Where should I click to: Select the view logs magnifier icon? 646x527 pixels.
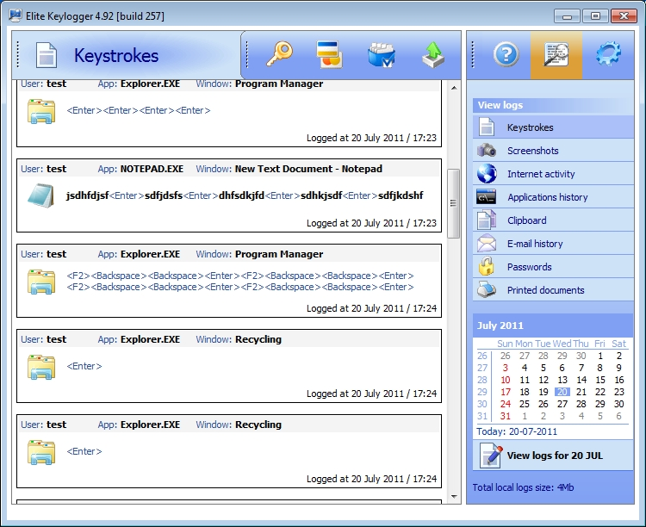point(556,54)
